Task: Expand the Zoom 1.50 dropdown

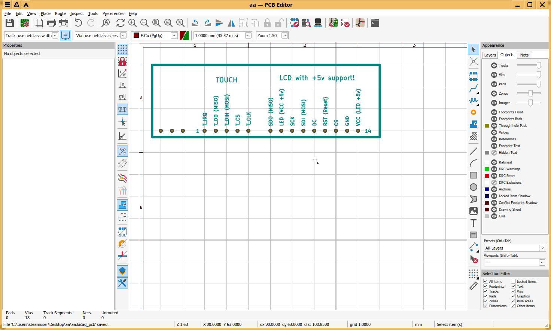Action: pos(284,36)
